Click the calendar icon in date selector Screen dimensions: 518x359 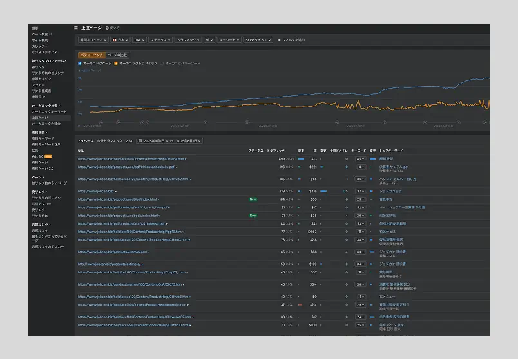point(140,141)
